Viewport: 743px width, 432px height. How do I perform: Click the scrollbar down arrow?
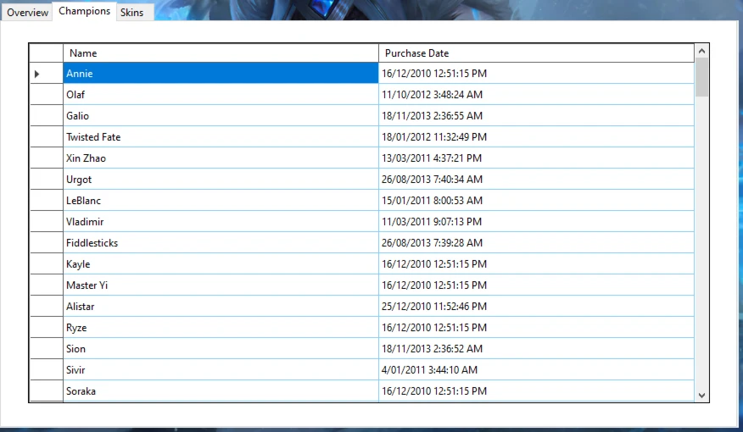click(x=701, y=395)
